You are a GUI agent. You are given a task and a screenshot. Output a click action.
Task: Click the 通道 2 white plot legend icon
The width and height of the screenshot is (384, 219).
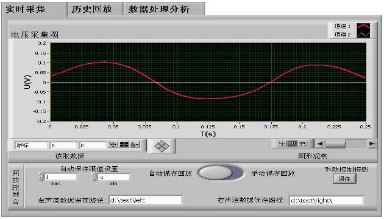coord(363,34)
